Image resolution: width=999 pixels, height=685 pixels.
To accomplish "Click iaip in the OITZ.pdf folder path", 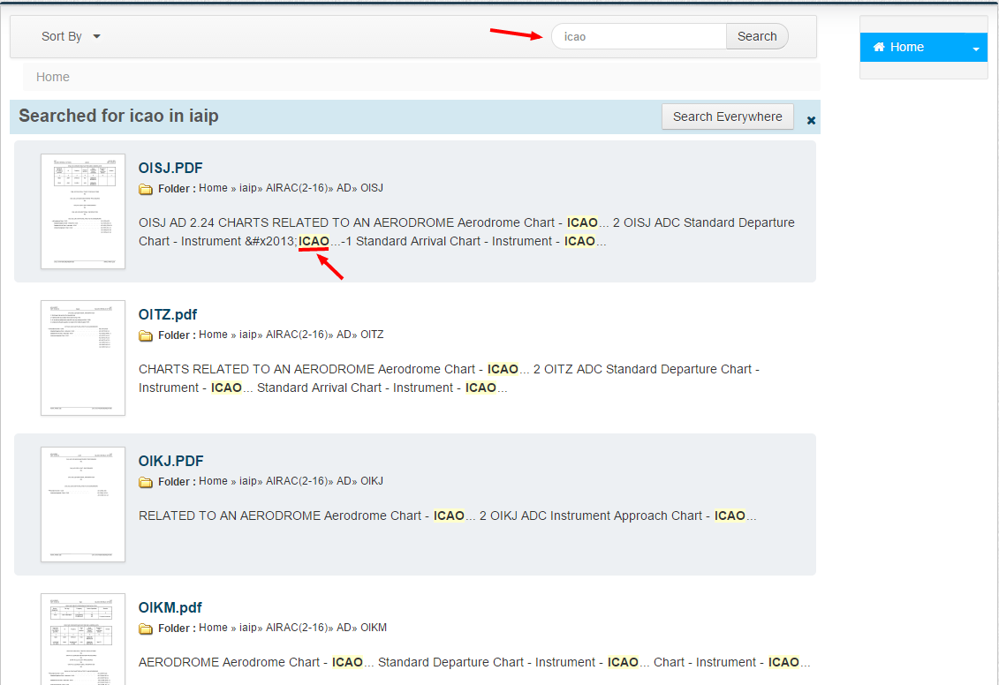I will click(248, 335).
